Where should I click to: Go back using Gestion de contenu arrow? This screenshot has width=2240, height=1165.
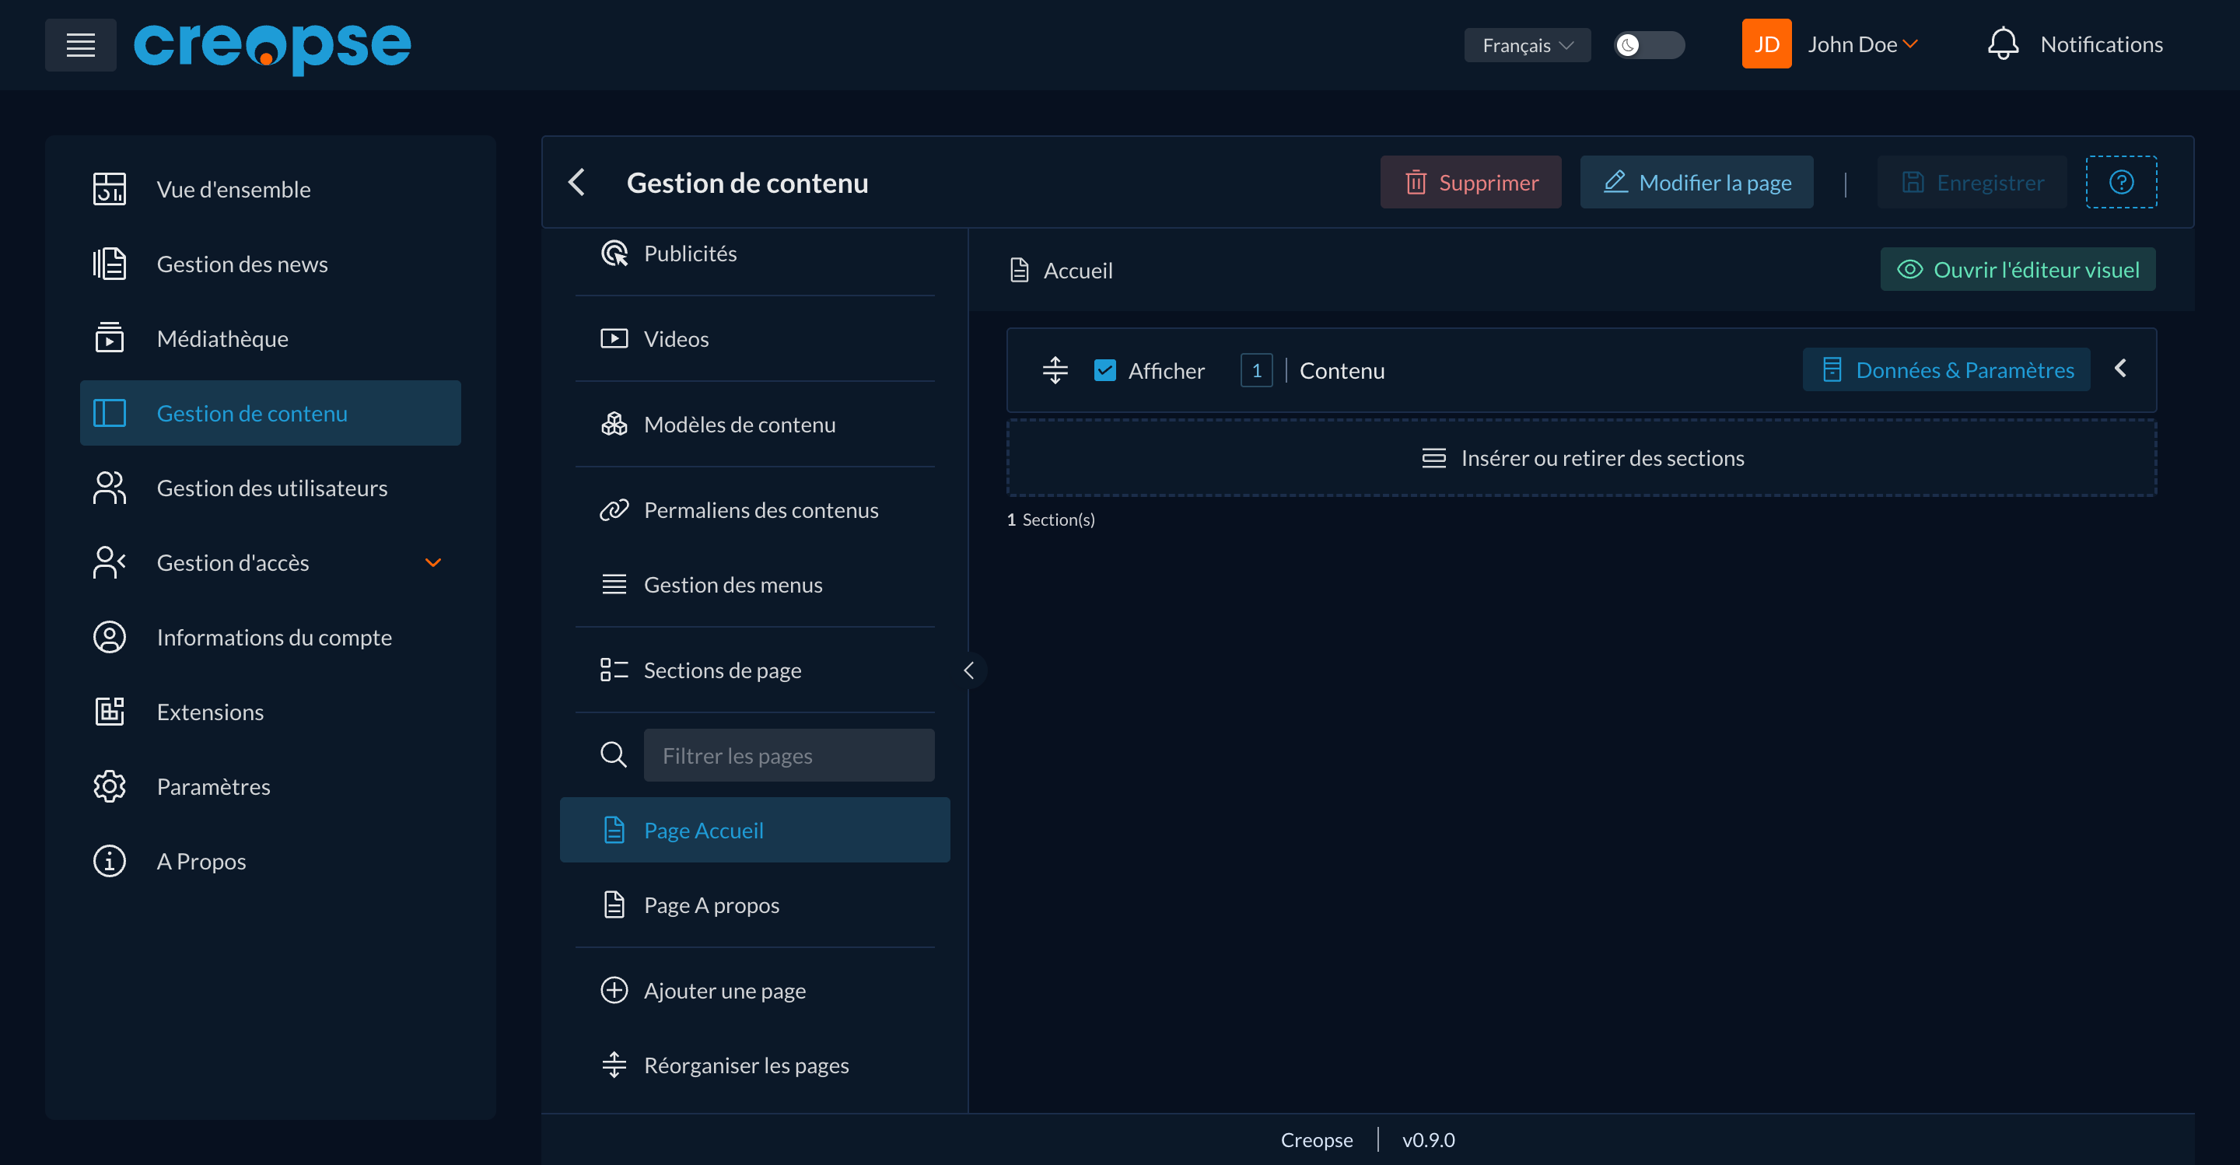point(576,182)
